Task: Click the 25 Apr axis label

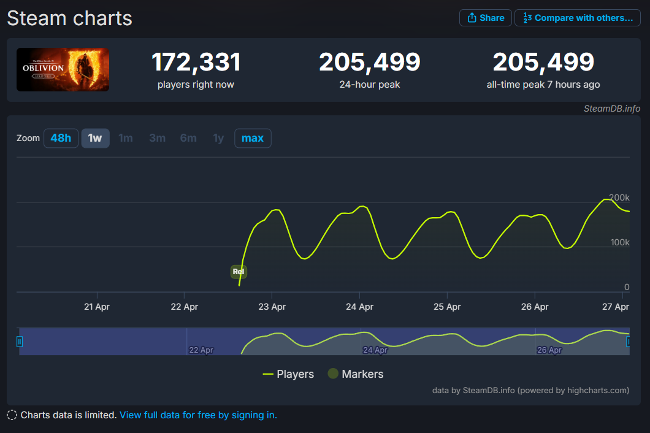Action: pos(447,307)
